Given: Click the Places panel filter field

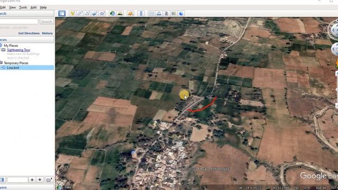Looking at the screenshot, I should coord(17,179).
